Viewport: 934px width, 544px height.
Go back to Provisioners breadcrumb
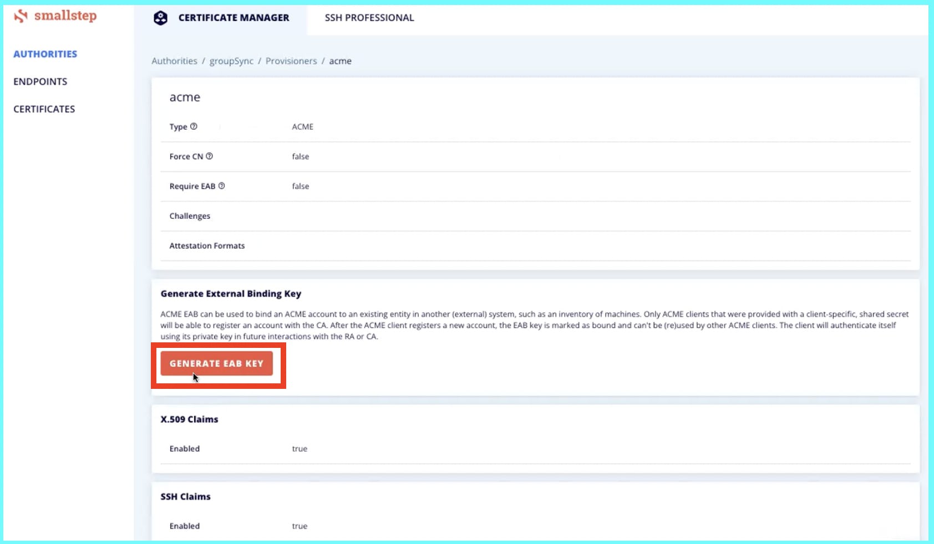point(291,61)
